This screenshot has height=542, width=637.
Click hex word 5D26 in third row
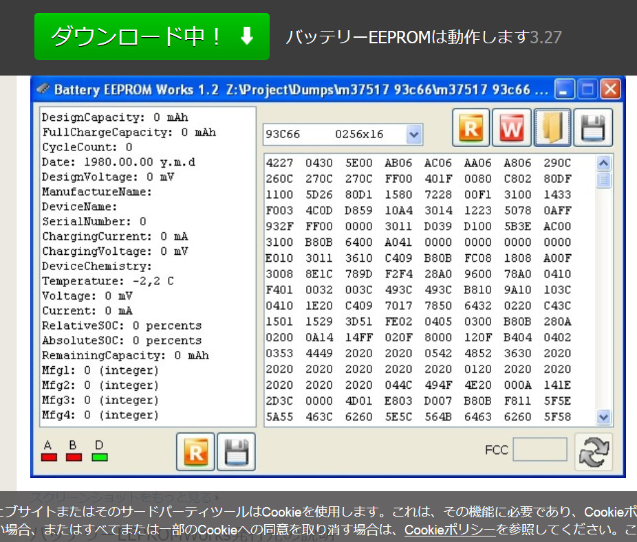click(319, 194)
